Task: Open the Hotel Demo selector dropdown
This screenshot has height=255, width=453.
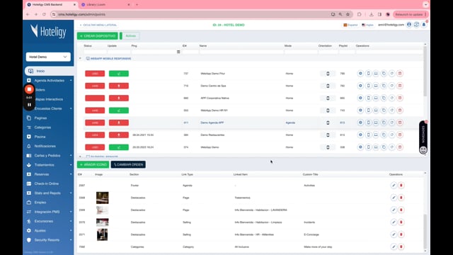Action: [x=48, y=57]
